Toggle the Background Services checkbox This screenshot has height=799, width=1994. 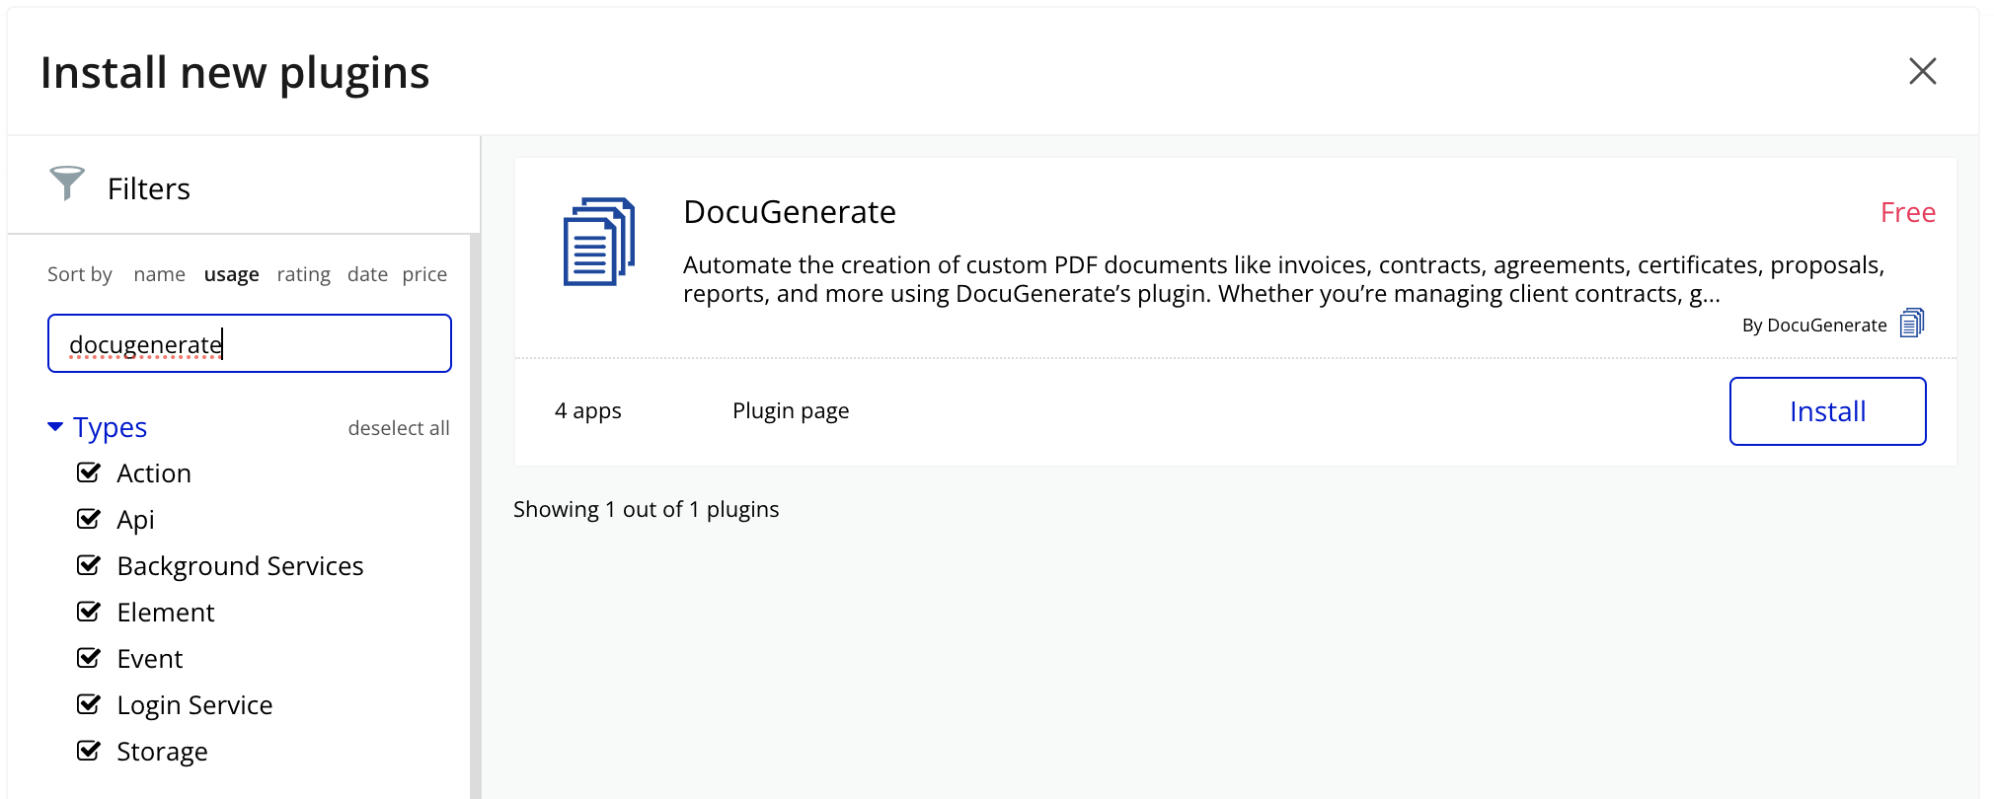click(89, 565)
